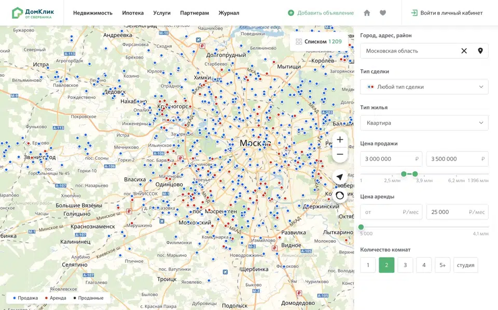Click the Власиха label on map
This screenshot has height=310, width=498.
(x=135, y=180)
